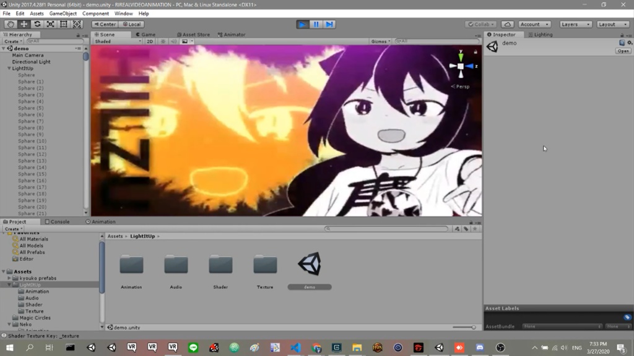Expand the kyouko prefabs folder
This screenshot has height=356, width=634.
8,278
